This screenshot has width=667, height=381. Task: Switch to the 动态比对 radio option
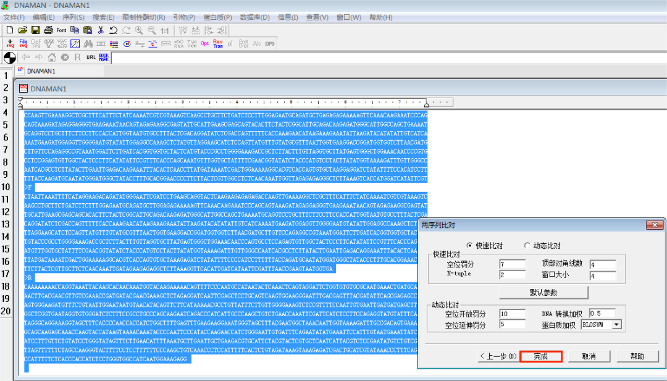pos(527,246)
